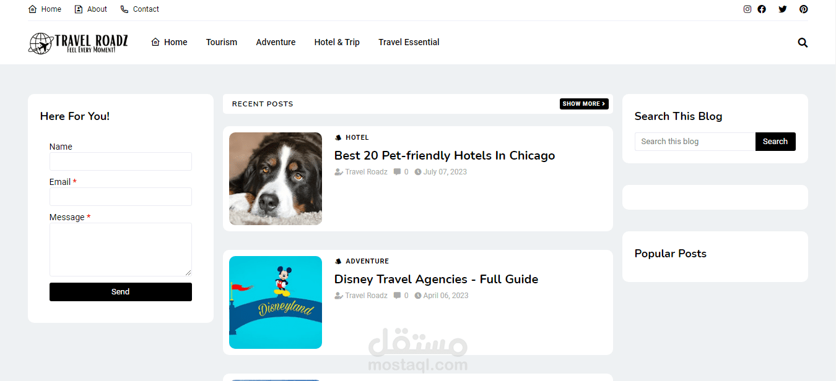The height and width of the screenshot is (381, 836).
Task: Open the Instagram social icon
Action: (747, 9)
